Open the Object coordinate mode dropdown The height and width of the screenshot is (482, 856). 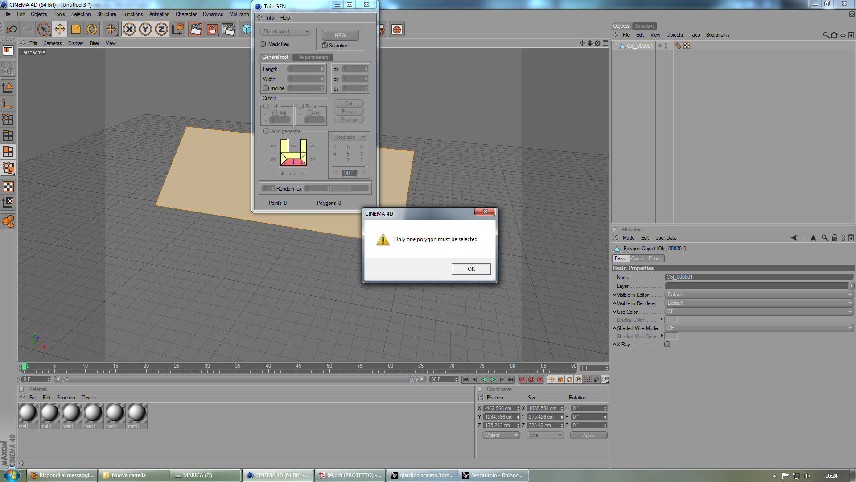501,435
